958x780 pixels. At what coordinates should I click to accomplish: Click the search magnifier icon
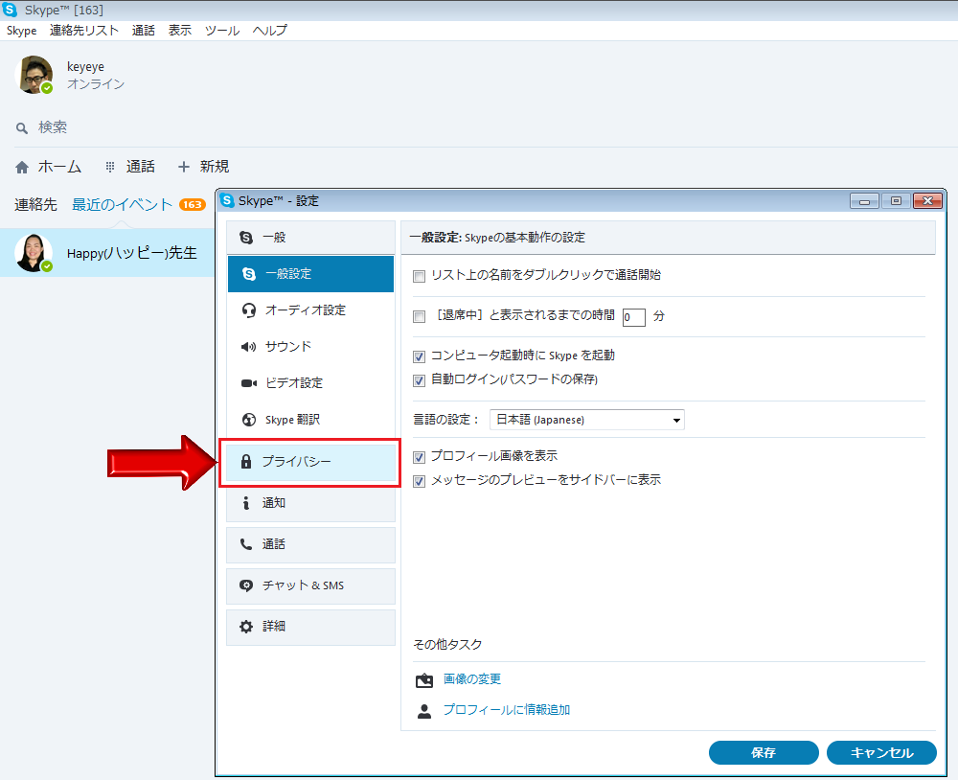coord(21,128)
